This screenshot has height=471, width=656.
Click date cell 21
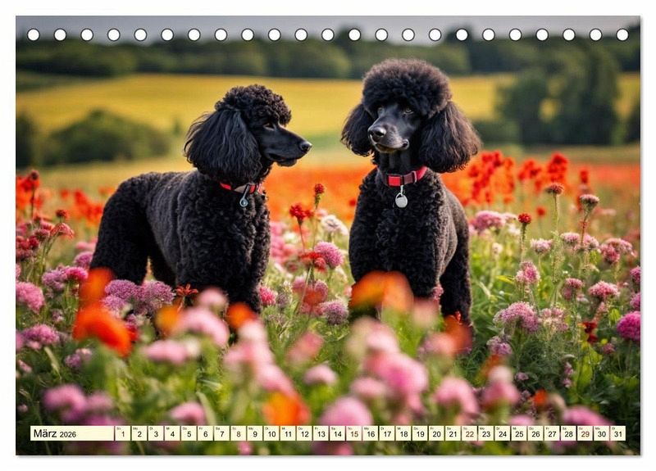coord(453,433)
